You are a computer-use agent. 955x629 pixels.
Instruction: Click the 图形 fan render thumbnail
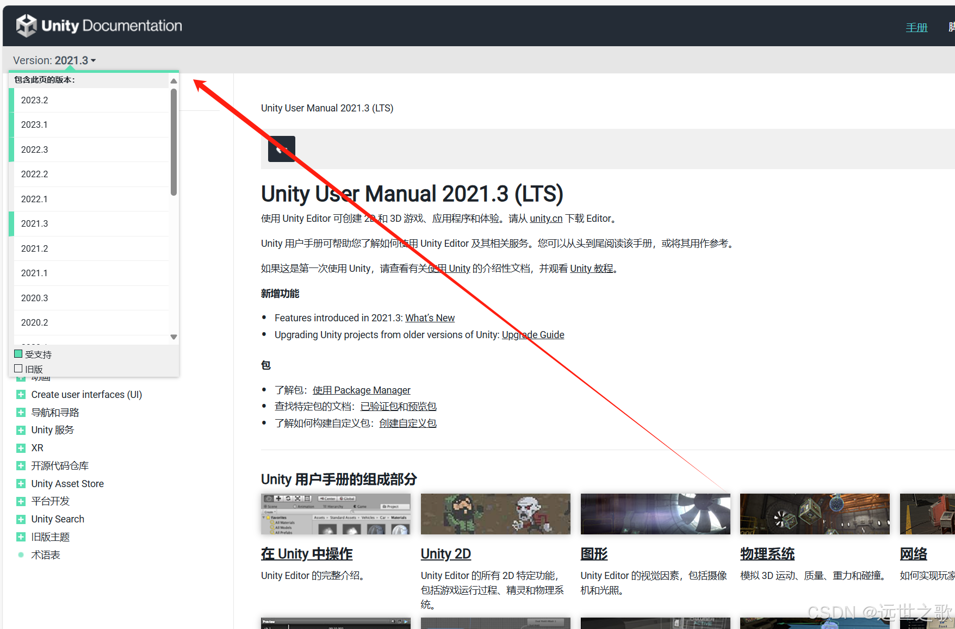click(x=655, y=514)
